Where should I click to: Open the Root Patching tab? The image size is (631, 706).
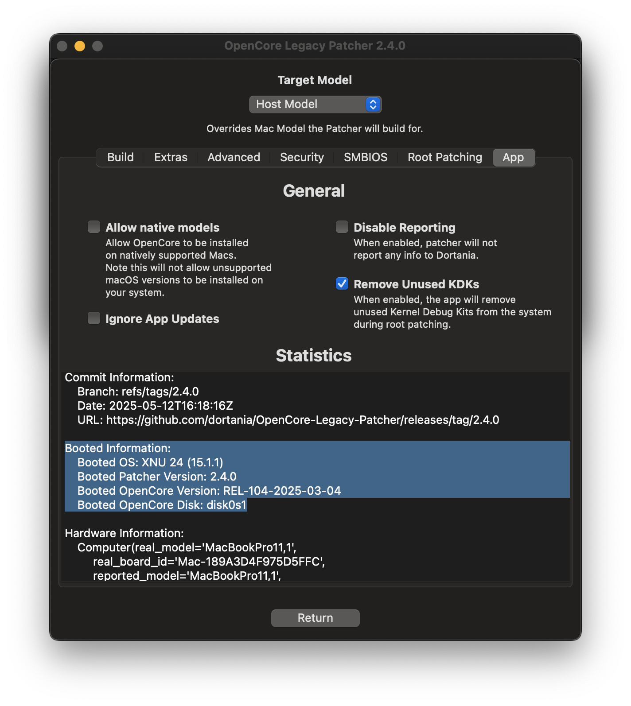pos(444,158)
